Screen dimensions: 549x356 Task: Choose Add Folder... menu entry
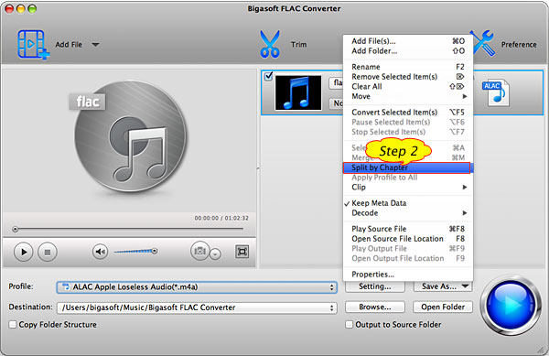pyautogui.click(x=408, y=51)
